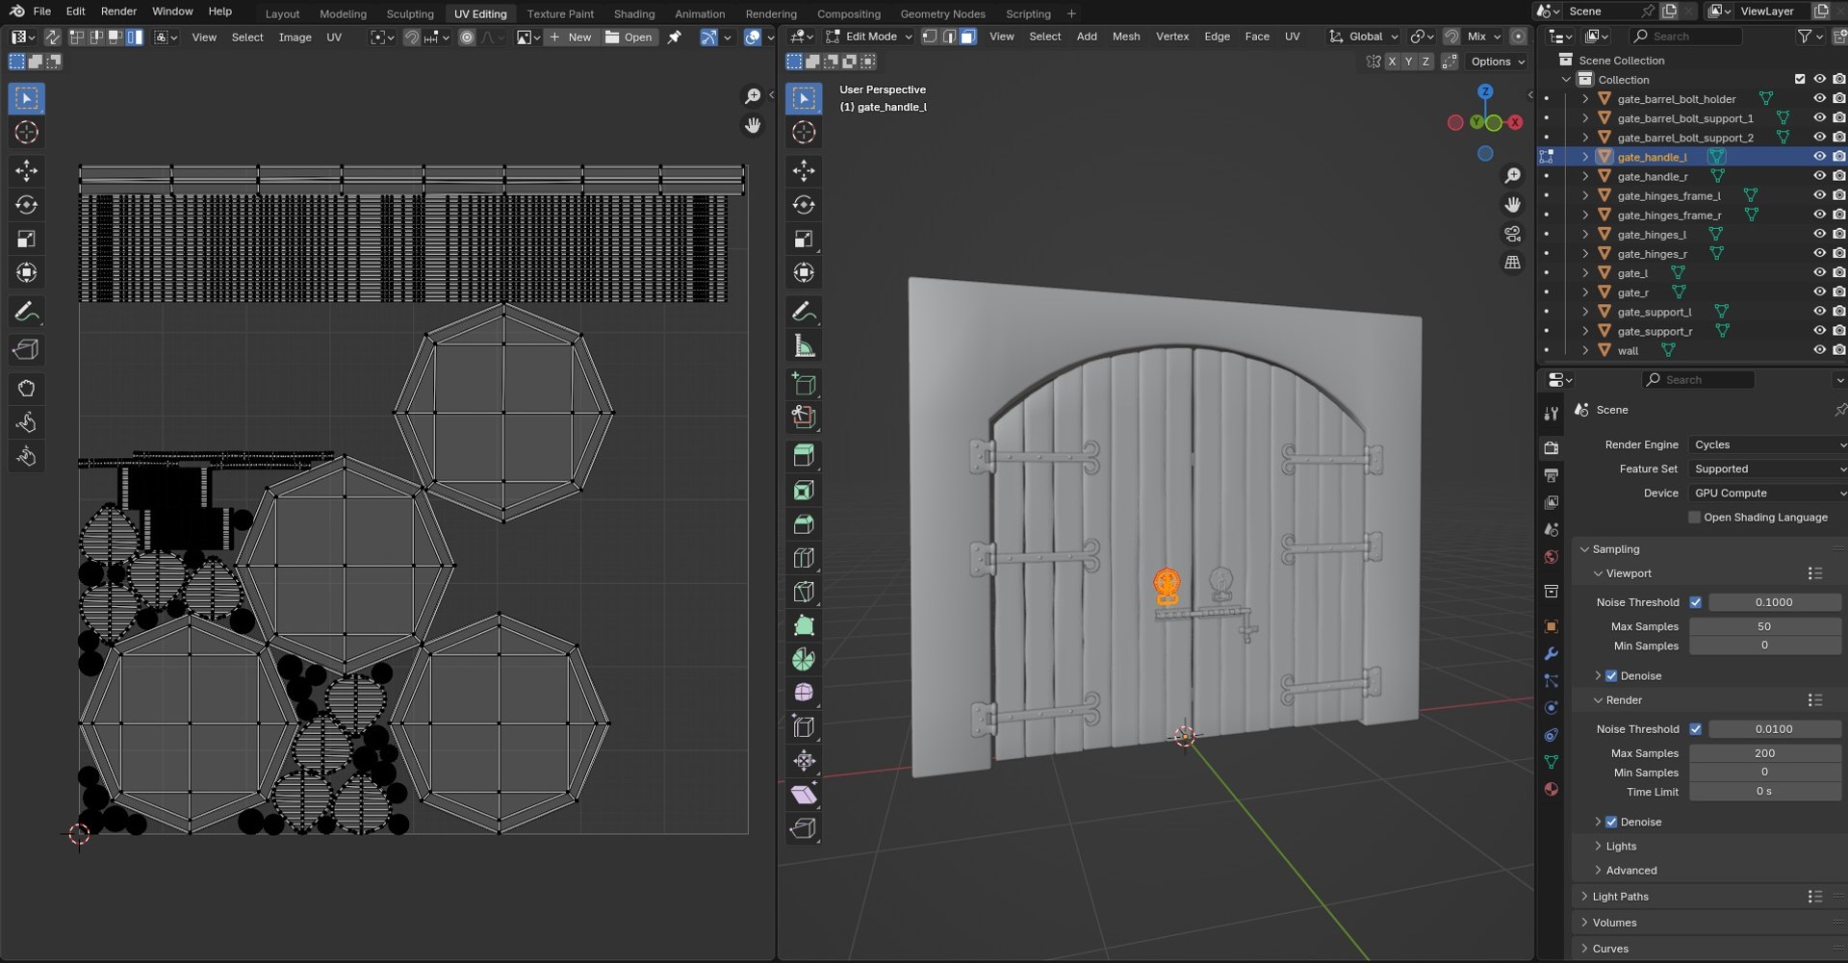Screen dimensions: 1848x963
Task: Open the File menu
Action: (x=42, y=12)
